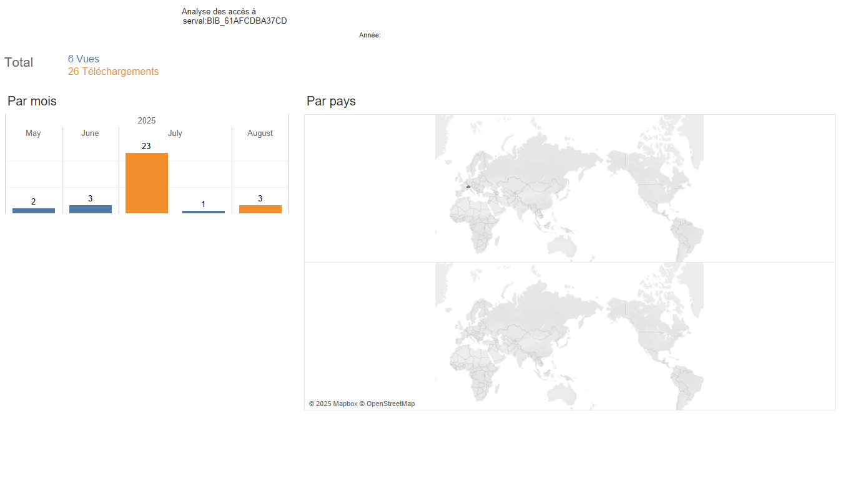The height and width of the screenshot is (479, 853).
Task: Click the '26 Téléchargements' total text
Action: pos(113,72)
